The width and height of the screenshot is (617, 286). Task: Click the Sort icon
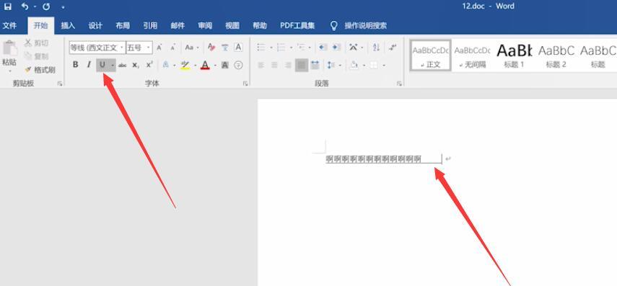pos(376,48)
